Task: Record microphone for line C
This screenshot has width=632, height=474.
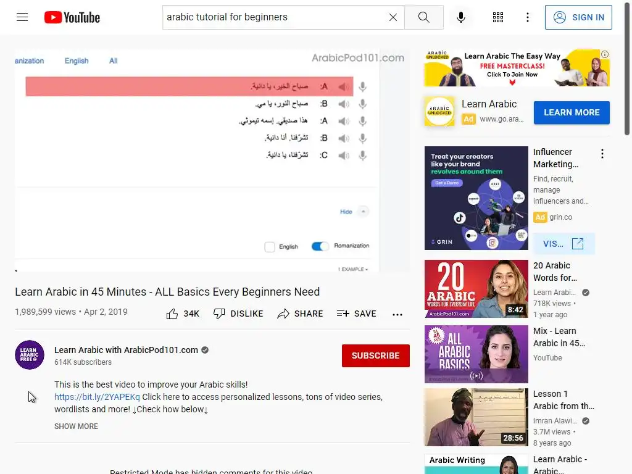Action: (363, 155)
